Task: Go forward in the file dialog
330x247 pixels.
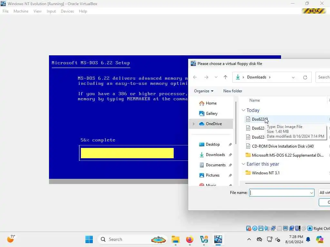Action: (x=206, y=77)
